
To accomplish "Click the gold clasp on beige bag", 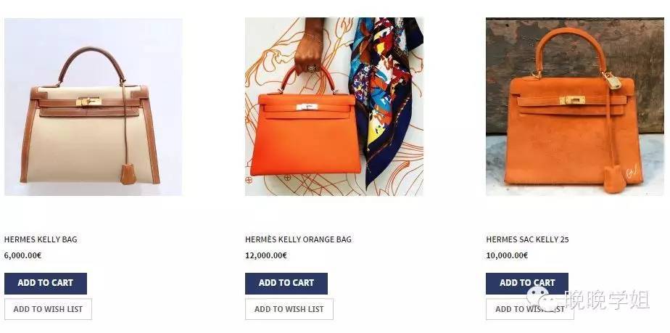I will (x=89, y=102).
